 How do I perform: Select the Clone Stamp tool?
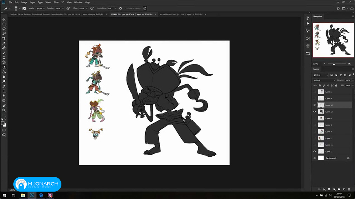(4, 57)
